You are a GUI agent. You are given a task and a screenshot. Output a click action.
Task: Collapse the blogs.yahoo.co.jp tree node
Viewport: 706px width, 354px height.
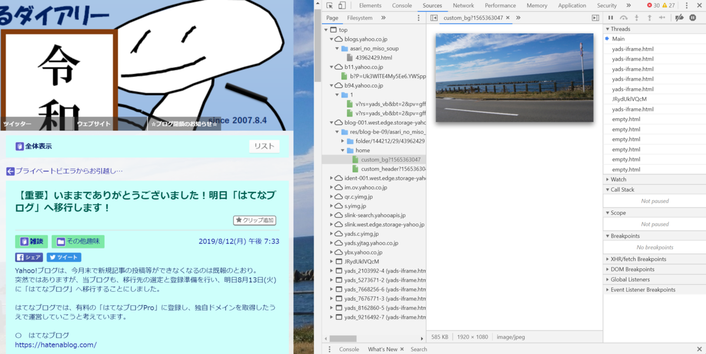coord(331,39)
